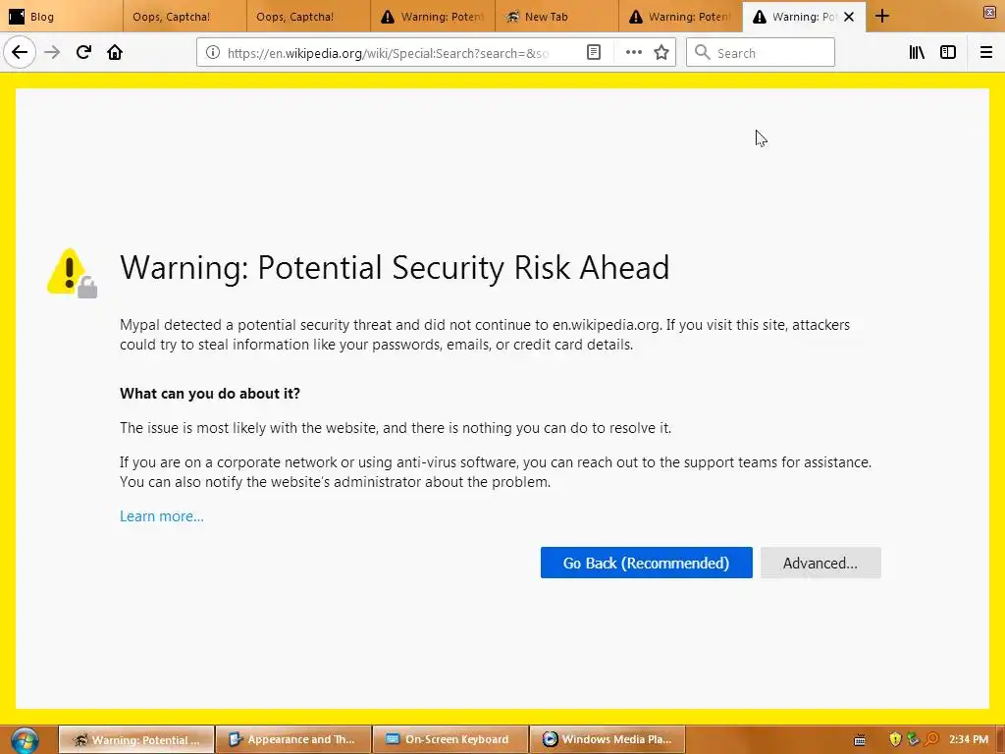Switch to first Oops, Captcha! tab
This screenshot has width=1005, height=754.
185,17
